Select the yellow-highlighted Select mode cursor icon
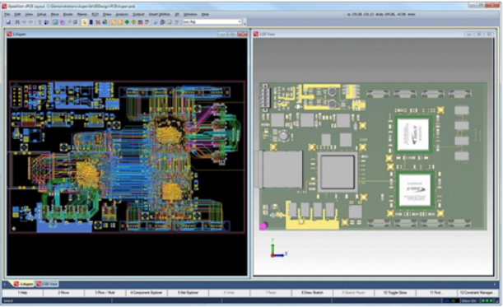Viewport: 503px width, 307px height. (x=84, y=22)
